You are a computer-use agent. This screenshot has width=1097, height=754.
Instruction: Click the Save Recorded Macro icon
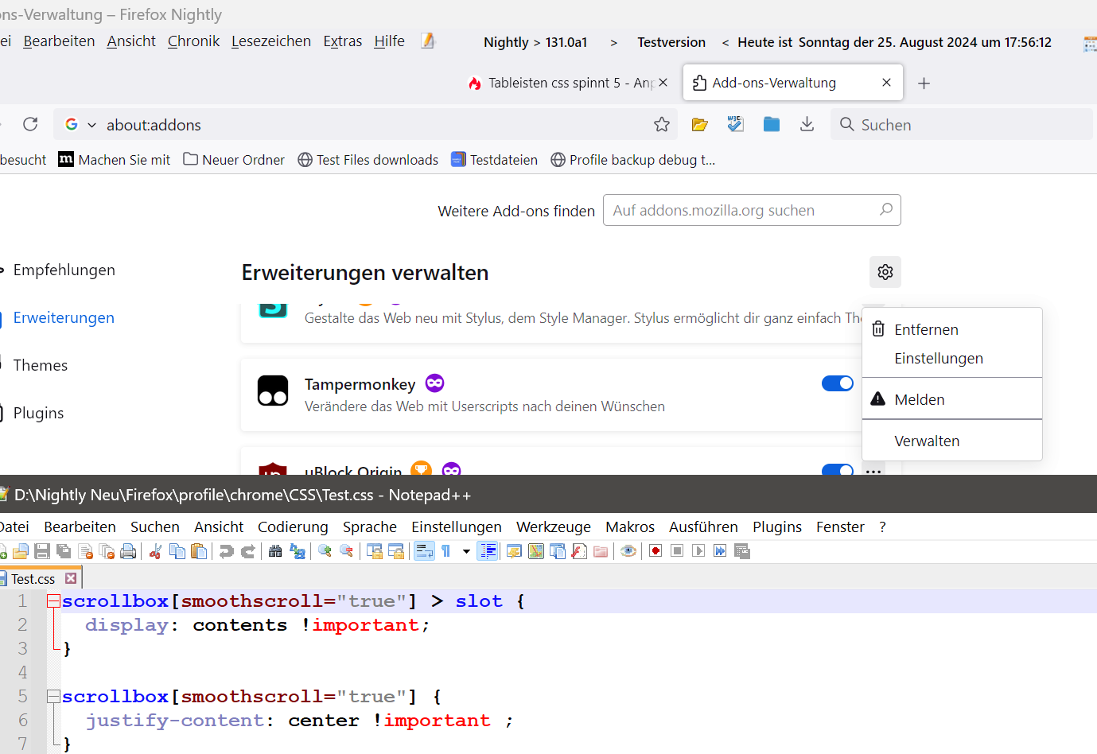tap(742, 551)
